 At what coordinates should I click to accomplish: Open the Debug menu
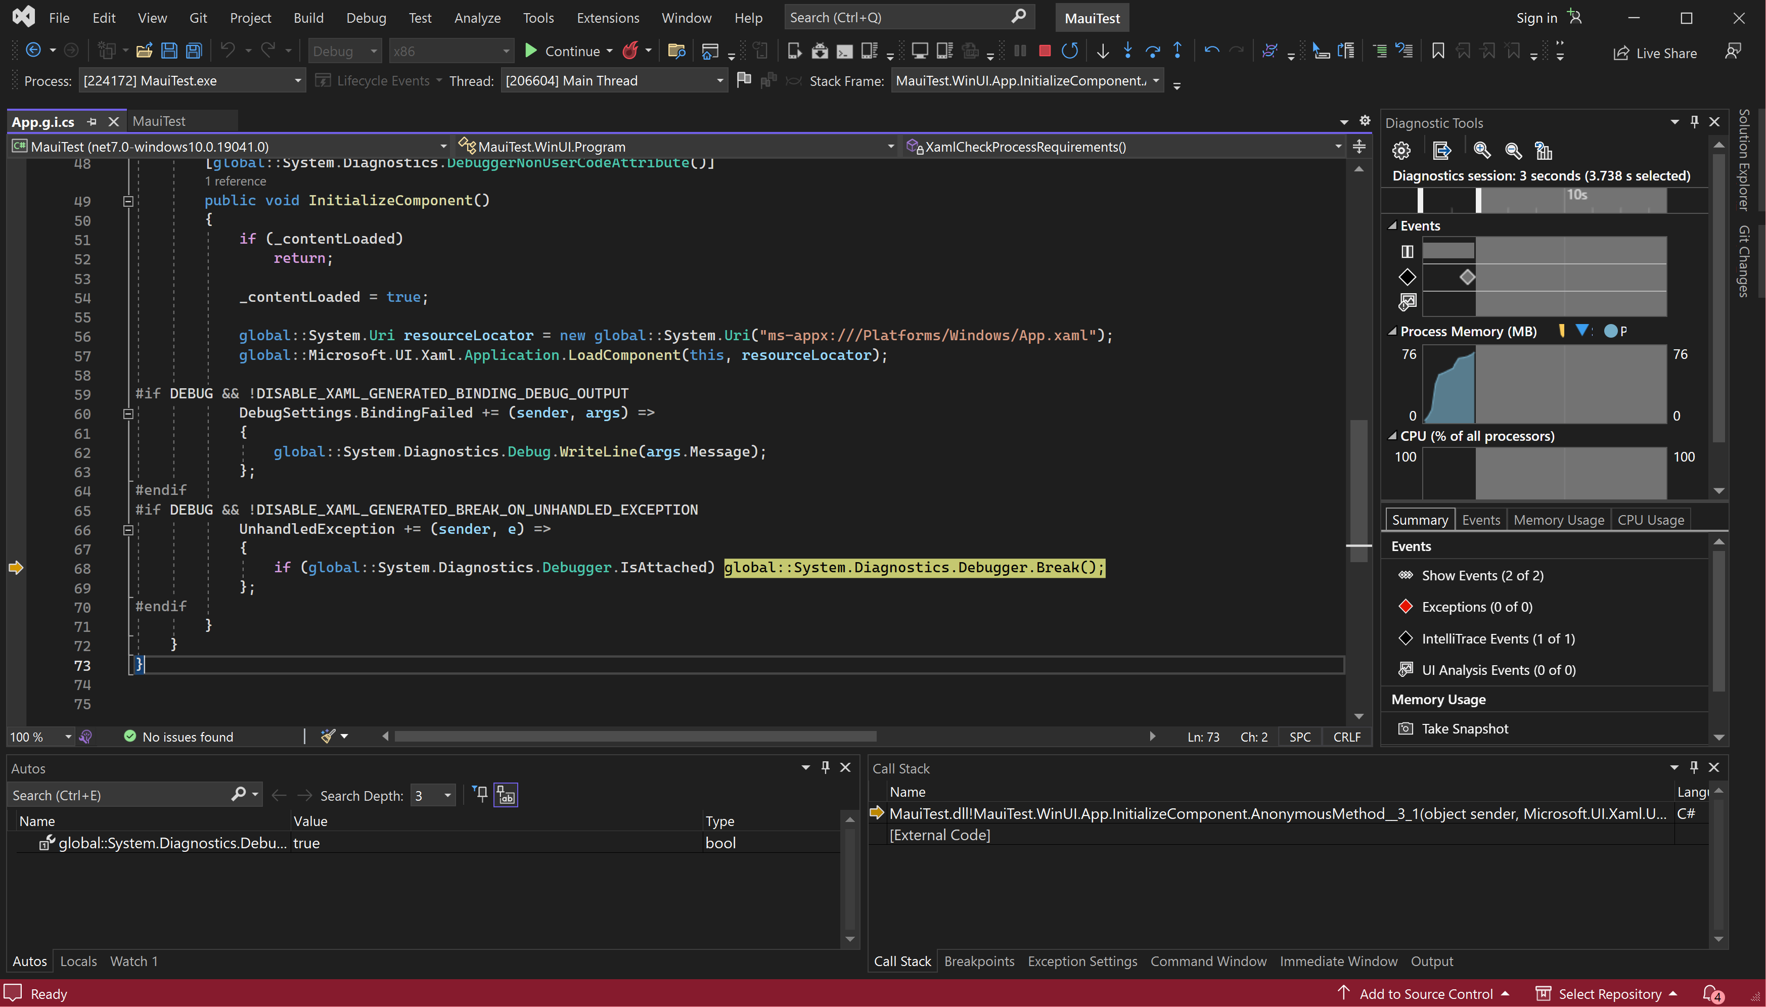tap(366, 17)
